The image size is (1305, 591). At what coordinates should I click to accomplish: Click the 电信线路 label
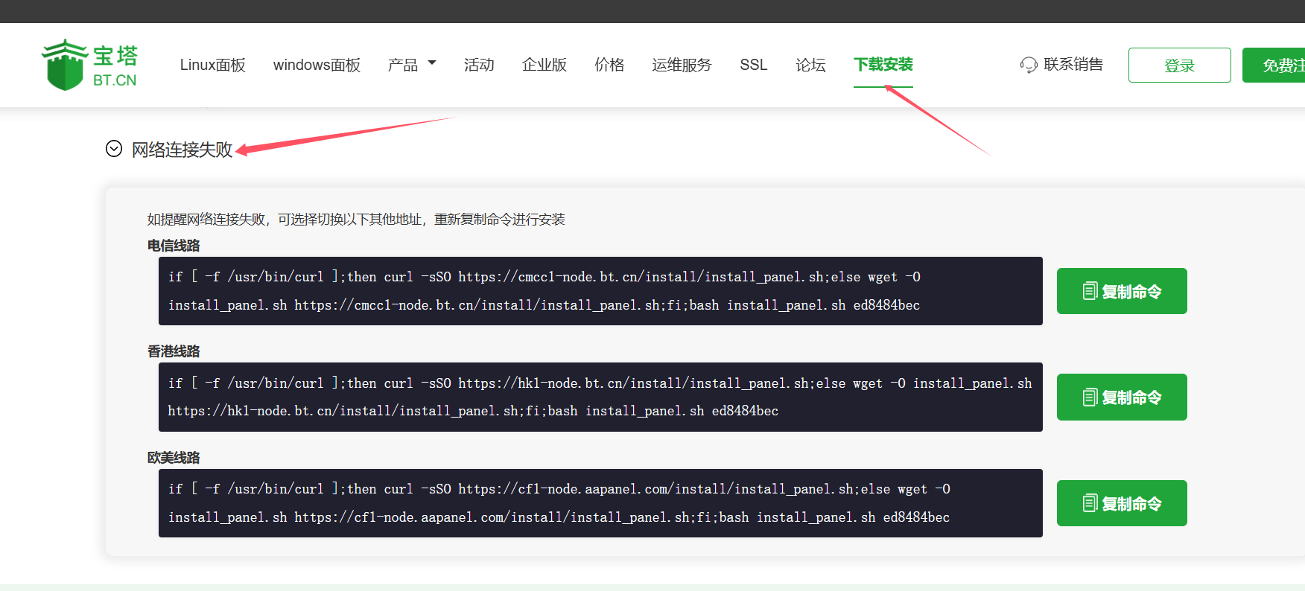point(174,246)
